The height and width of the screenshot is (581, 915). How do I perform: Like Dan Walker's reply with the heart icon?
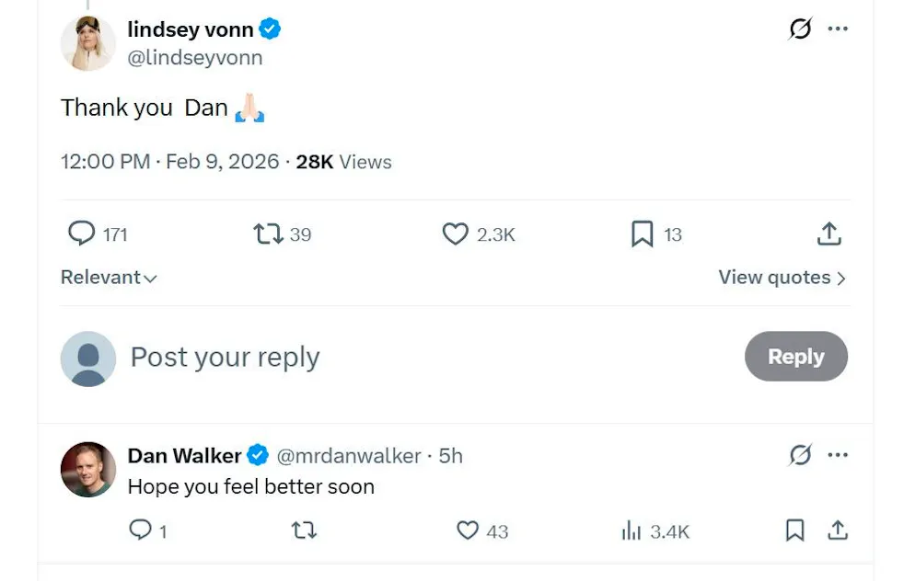469,530
